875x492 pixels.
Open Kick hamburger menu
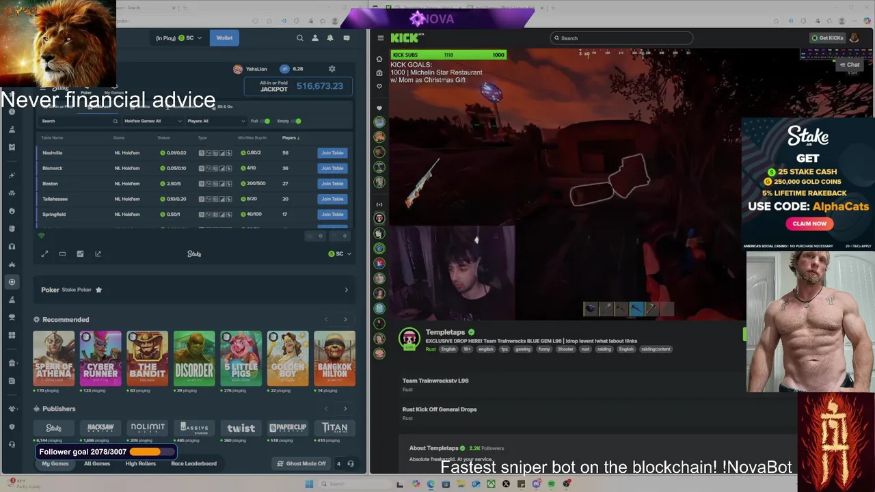tap(381, 38)
